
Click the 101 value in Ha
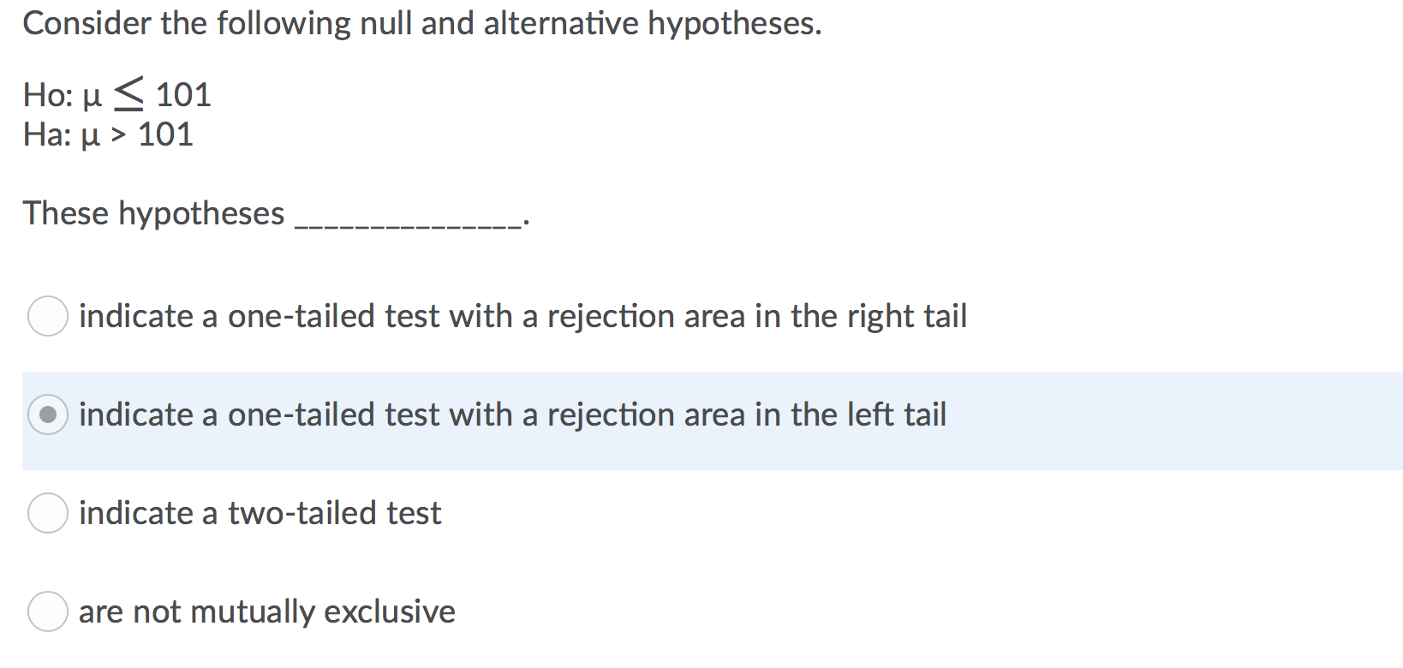pyautogui.click(x=165, y=134)
